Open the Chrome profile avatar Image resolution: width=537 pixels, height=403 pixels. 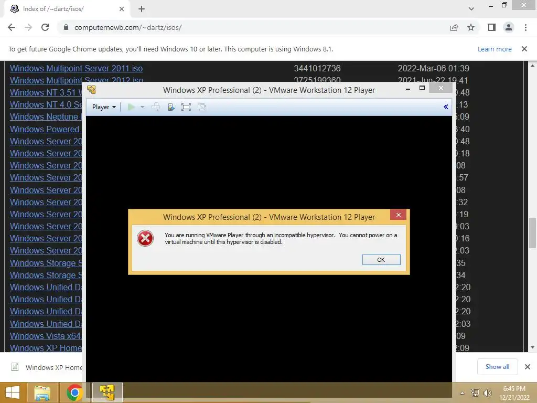(x=509, y=27)
